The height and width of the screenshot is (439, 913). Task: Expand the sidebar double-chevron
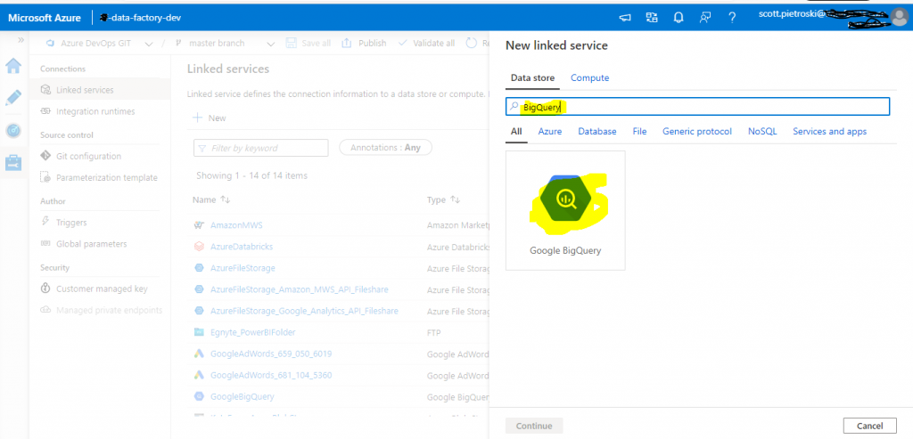(21, 39)
